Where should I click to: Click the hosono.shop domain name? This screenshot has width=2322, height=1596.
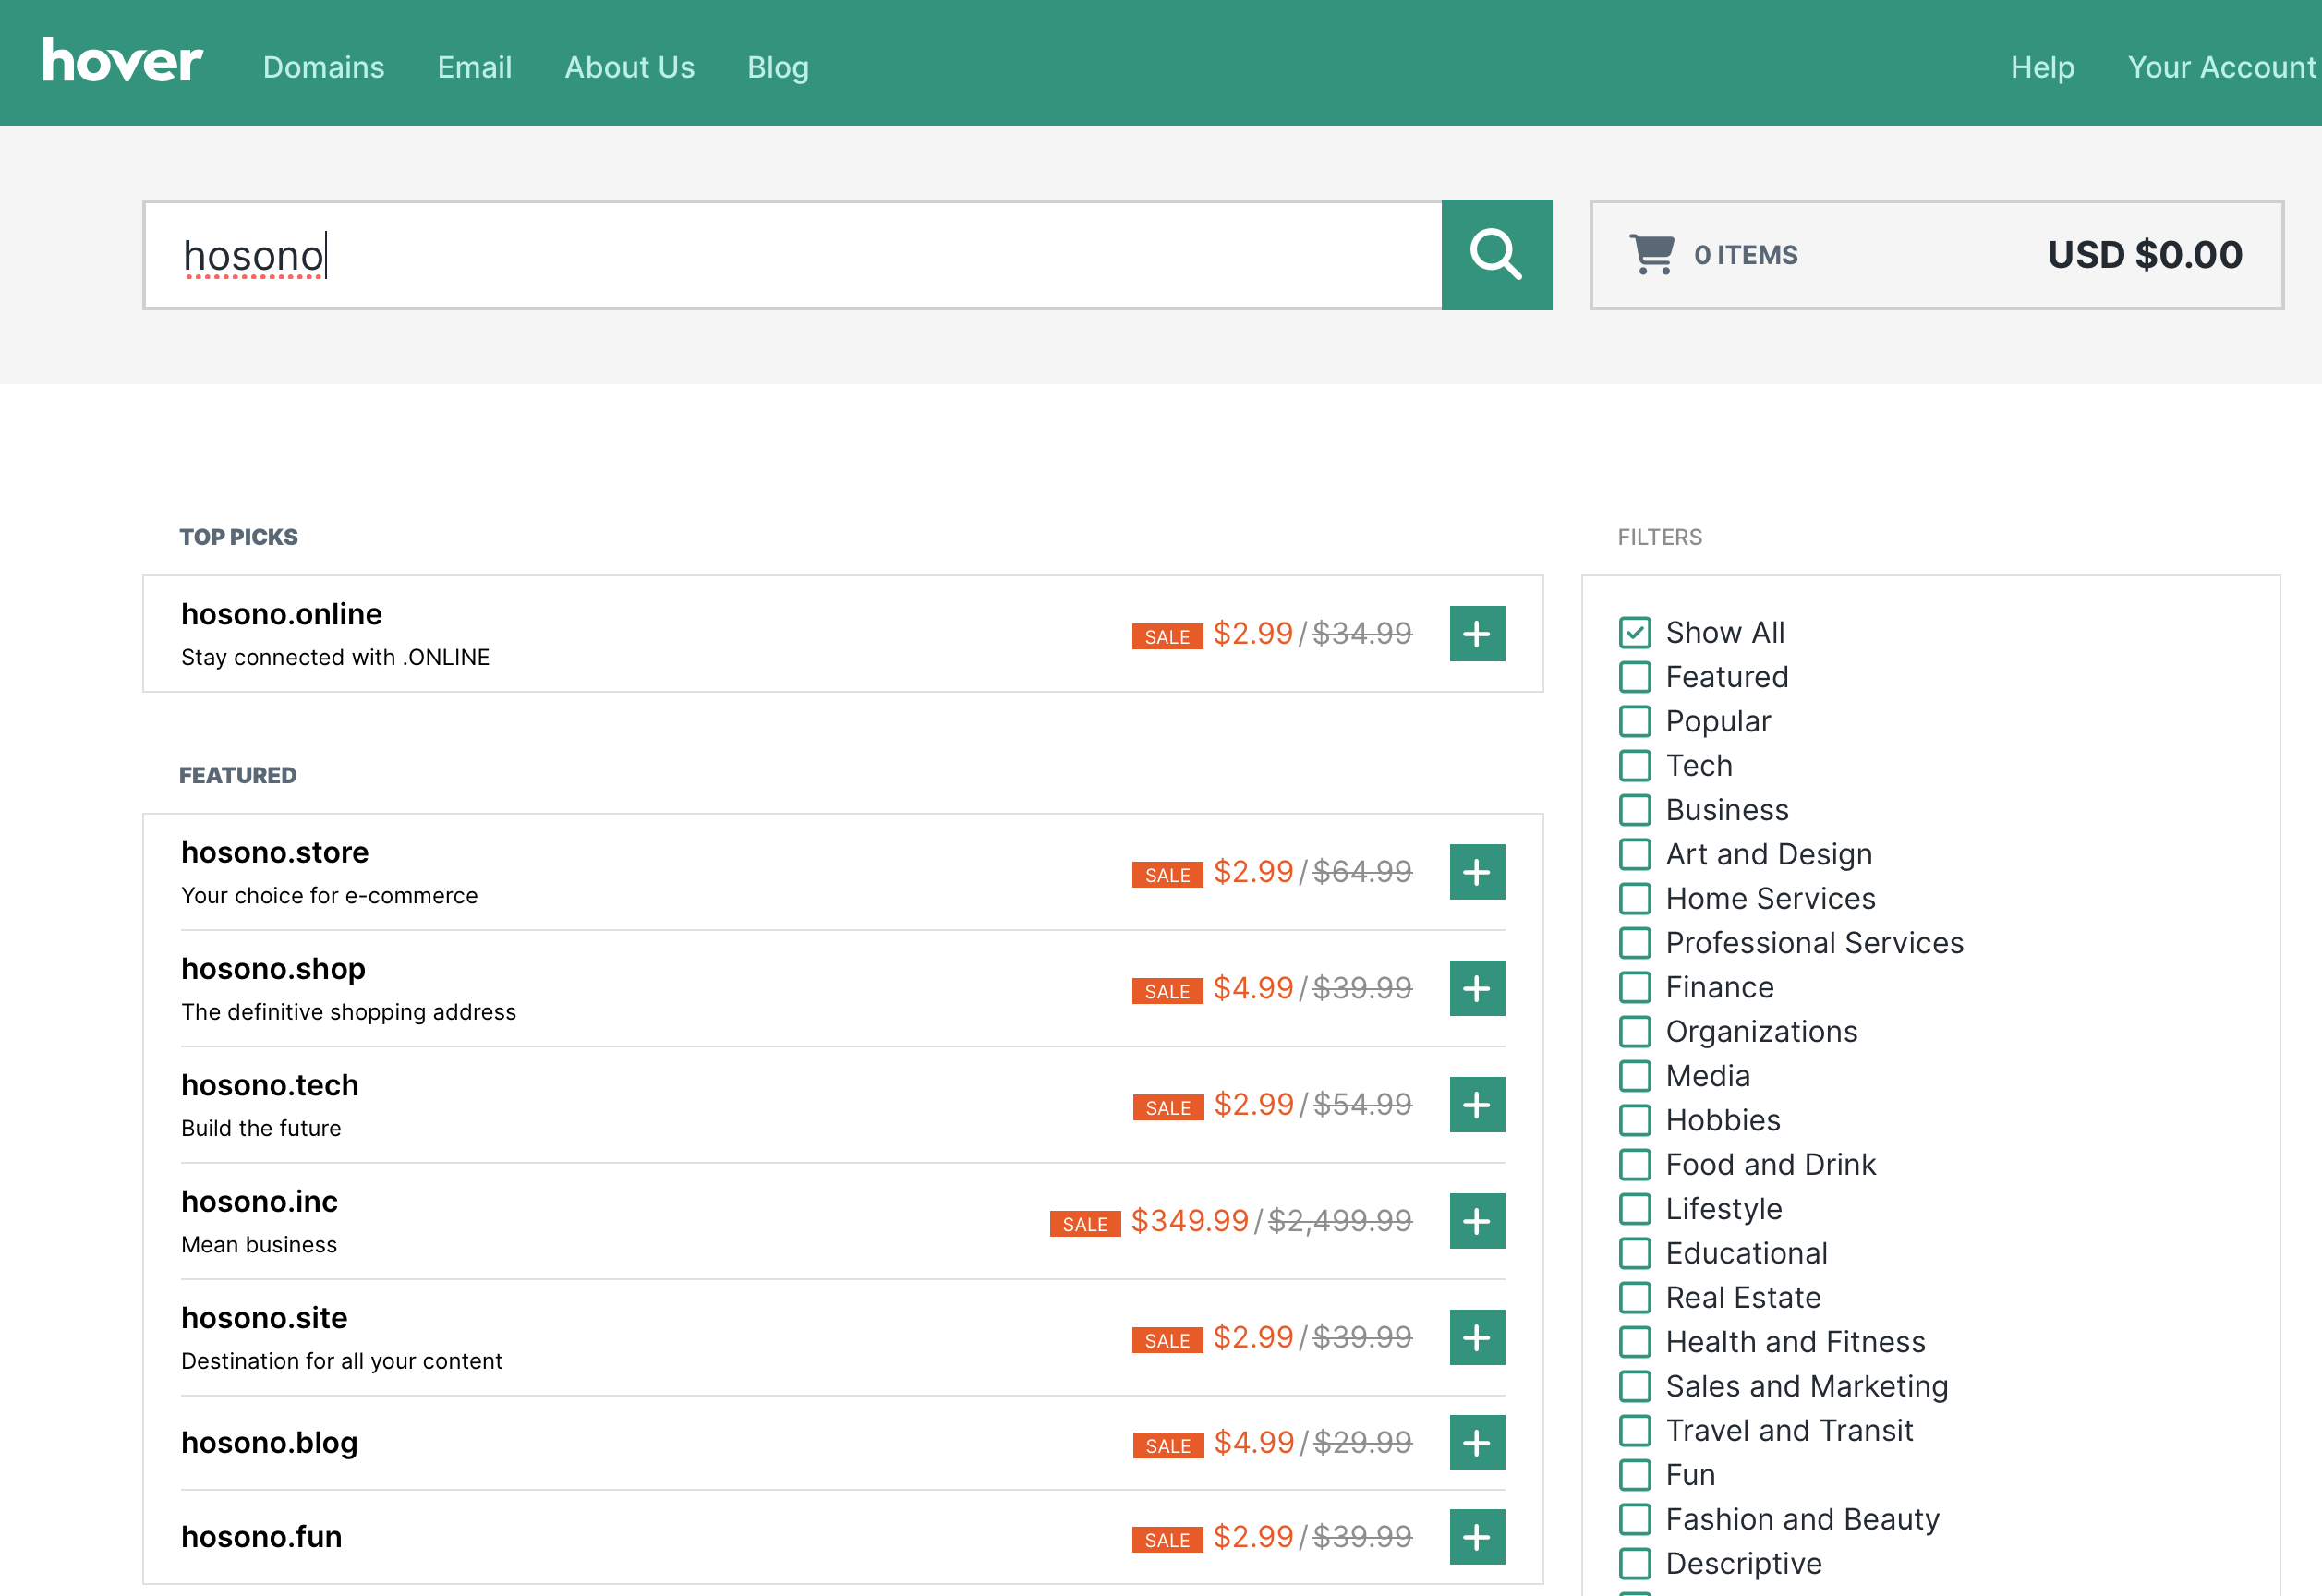(273, 969)
